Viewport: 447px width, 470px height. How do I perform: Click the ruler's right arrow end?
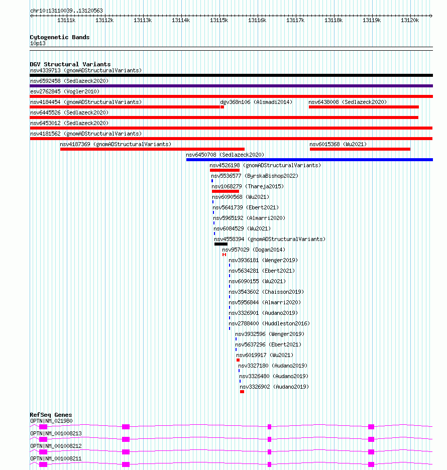431,16
